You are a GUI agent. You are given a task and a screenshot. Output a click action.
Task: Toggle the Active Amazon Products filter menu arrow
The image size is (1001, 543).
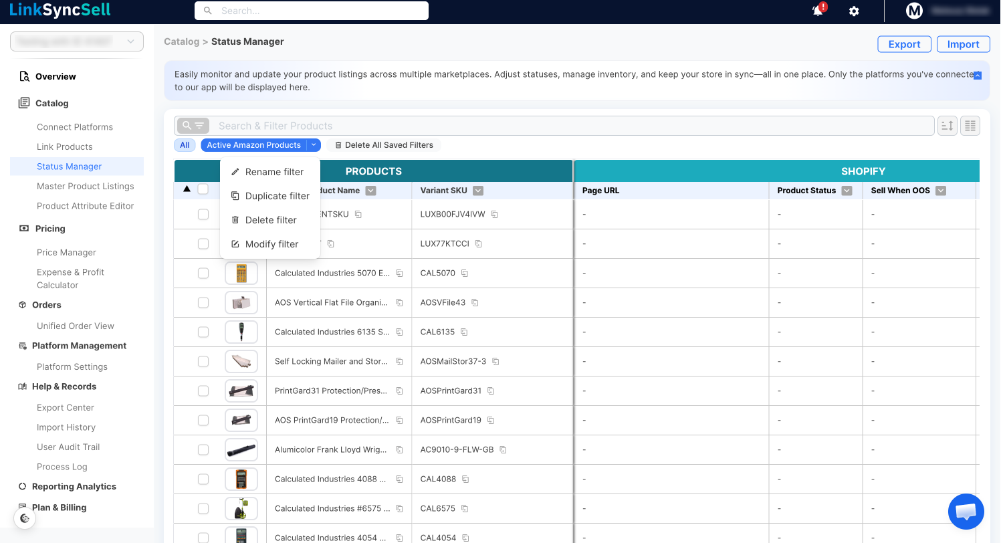314,145
